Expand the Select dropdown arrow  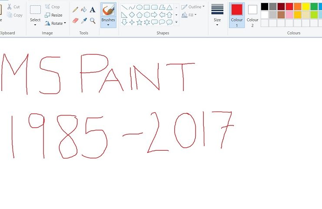35,25
